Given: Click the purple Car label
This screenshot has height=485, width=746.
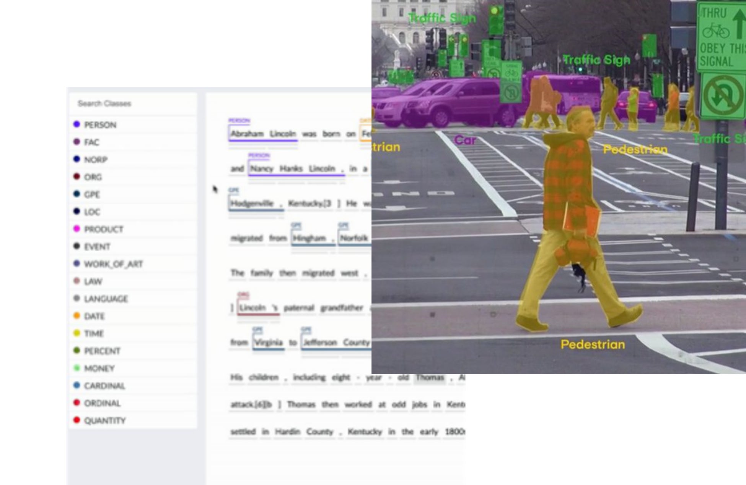Looking at the screenshot, I should [x=465, y=140].
